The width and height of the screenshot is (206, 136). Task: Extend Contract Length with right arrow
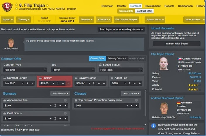pos(32,83)
